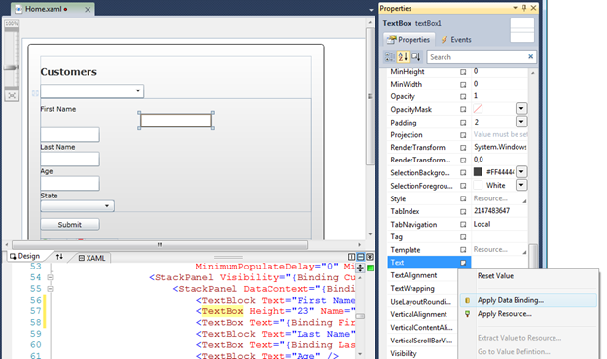The width and height of the screenshot is (607, 359).
Task: Click the designer zoom slider handle
Action: (x=12, y=68)
